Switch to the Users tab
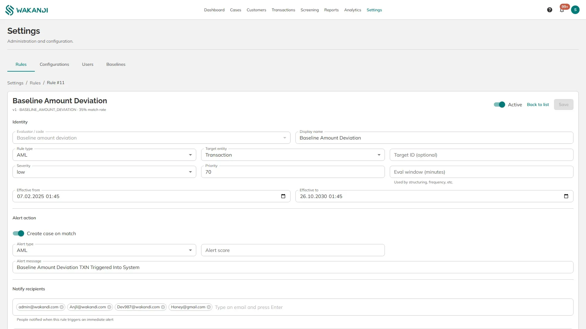Screen dimensions: 586x329 88,64
